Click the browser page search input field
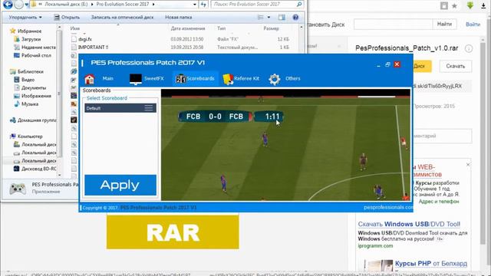This screenshot has height=276, width=491. coord(394,24)
